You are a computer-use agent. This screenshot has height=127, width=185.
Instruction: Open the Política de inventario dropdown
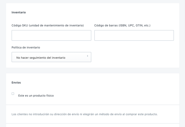51,57
